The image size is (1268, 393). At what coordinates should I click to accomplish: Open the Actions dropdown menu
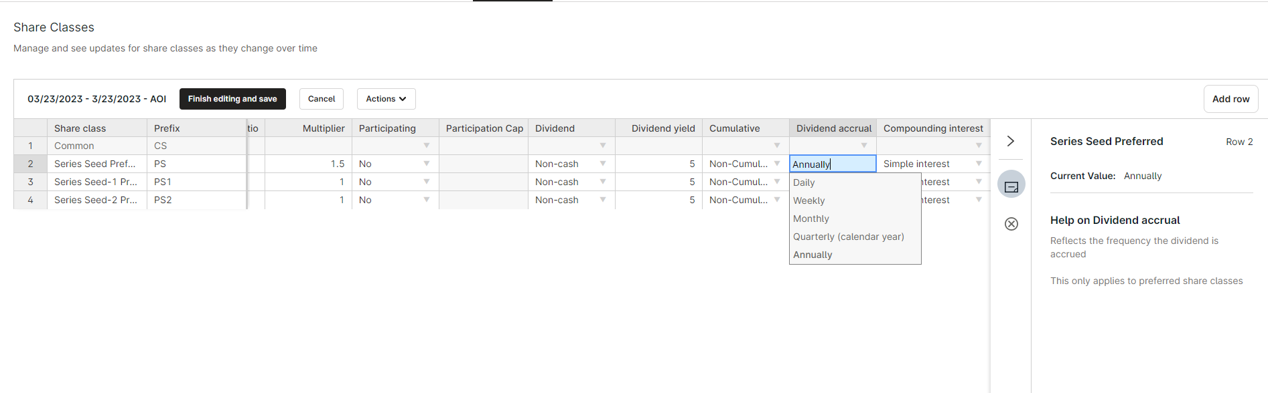click(386, 99)
